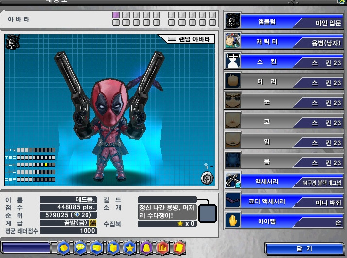The height and width of the screenshot is (258, 347).
Task: Select the nose icon in the 코 row
Action: tap(233, 121)
